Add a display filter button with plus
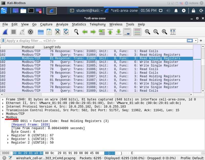Viewport: 205px width, 160px height. coord(201,41)
